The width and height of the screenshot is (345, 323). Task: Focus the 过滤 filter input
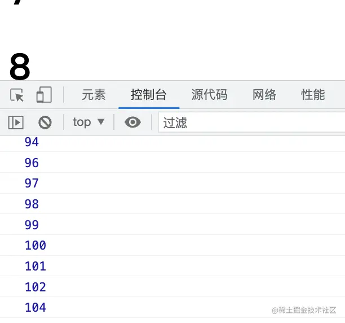(251, 123)
